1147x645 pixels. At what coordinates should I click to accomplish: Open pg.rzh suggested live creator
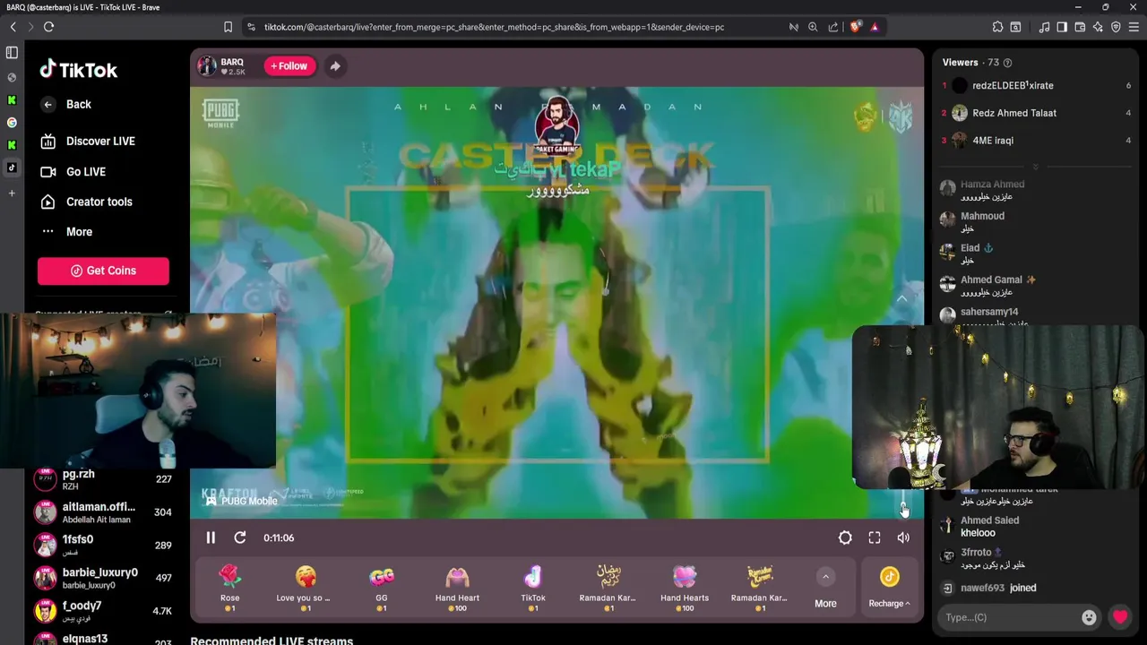103,479
